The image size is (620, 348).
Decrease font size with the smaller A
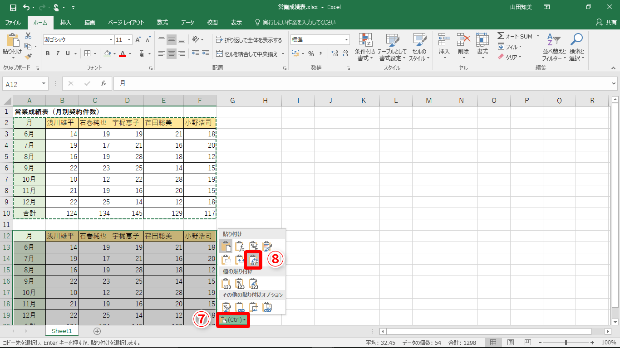[x=148, y=40]
